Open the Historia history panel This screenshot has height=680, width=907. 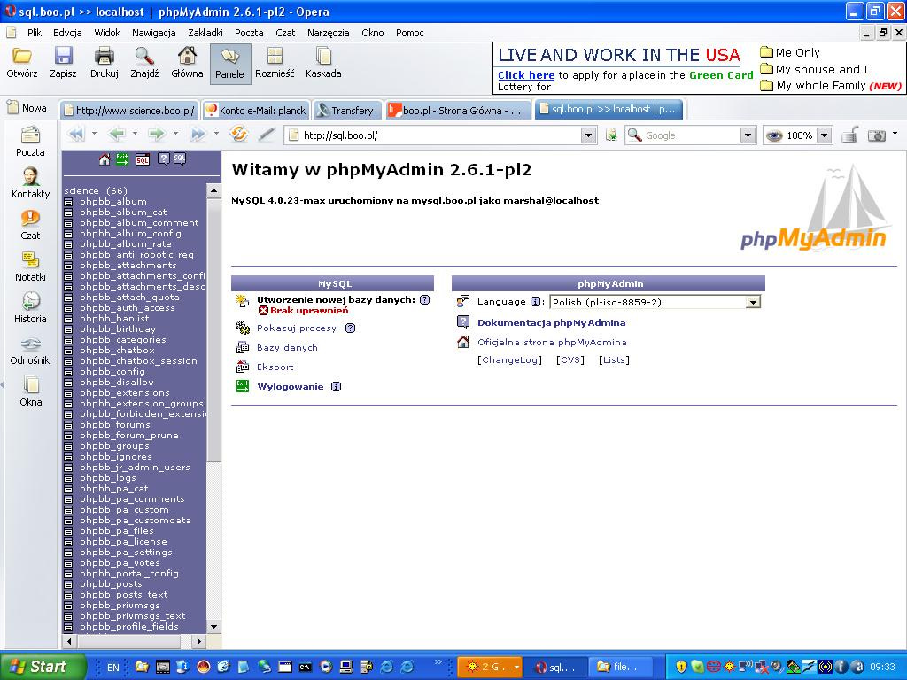pyautogui.click(x=30, y=308)
